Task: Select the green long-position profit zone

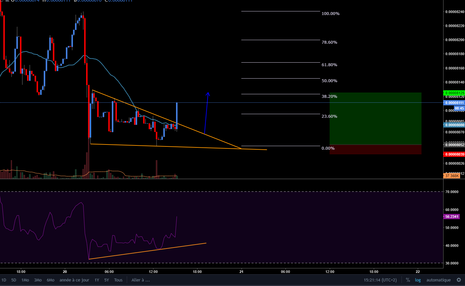Action: pos(375,119)
